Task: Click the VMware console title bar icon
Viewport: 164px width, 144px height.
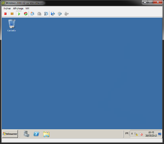Action: click(x=3, y=3)
